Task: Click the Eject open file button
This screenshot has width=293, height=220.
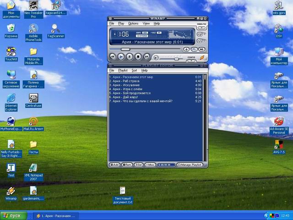Action: 186,49
